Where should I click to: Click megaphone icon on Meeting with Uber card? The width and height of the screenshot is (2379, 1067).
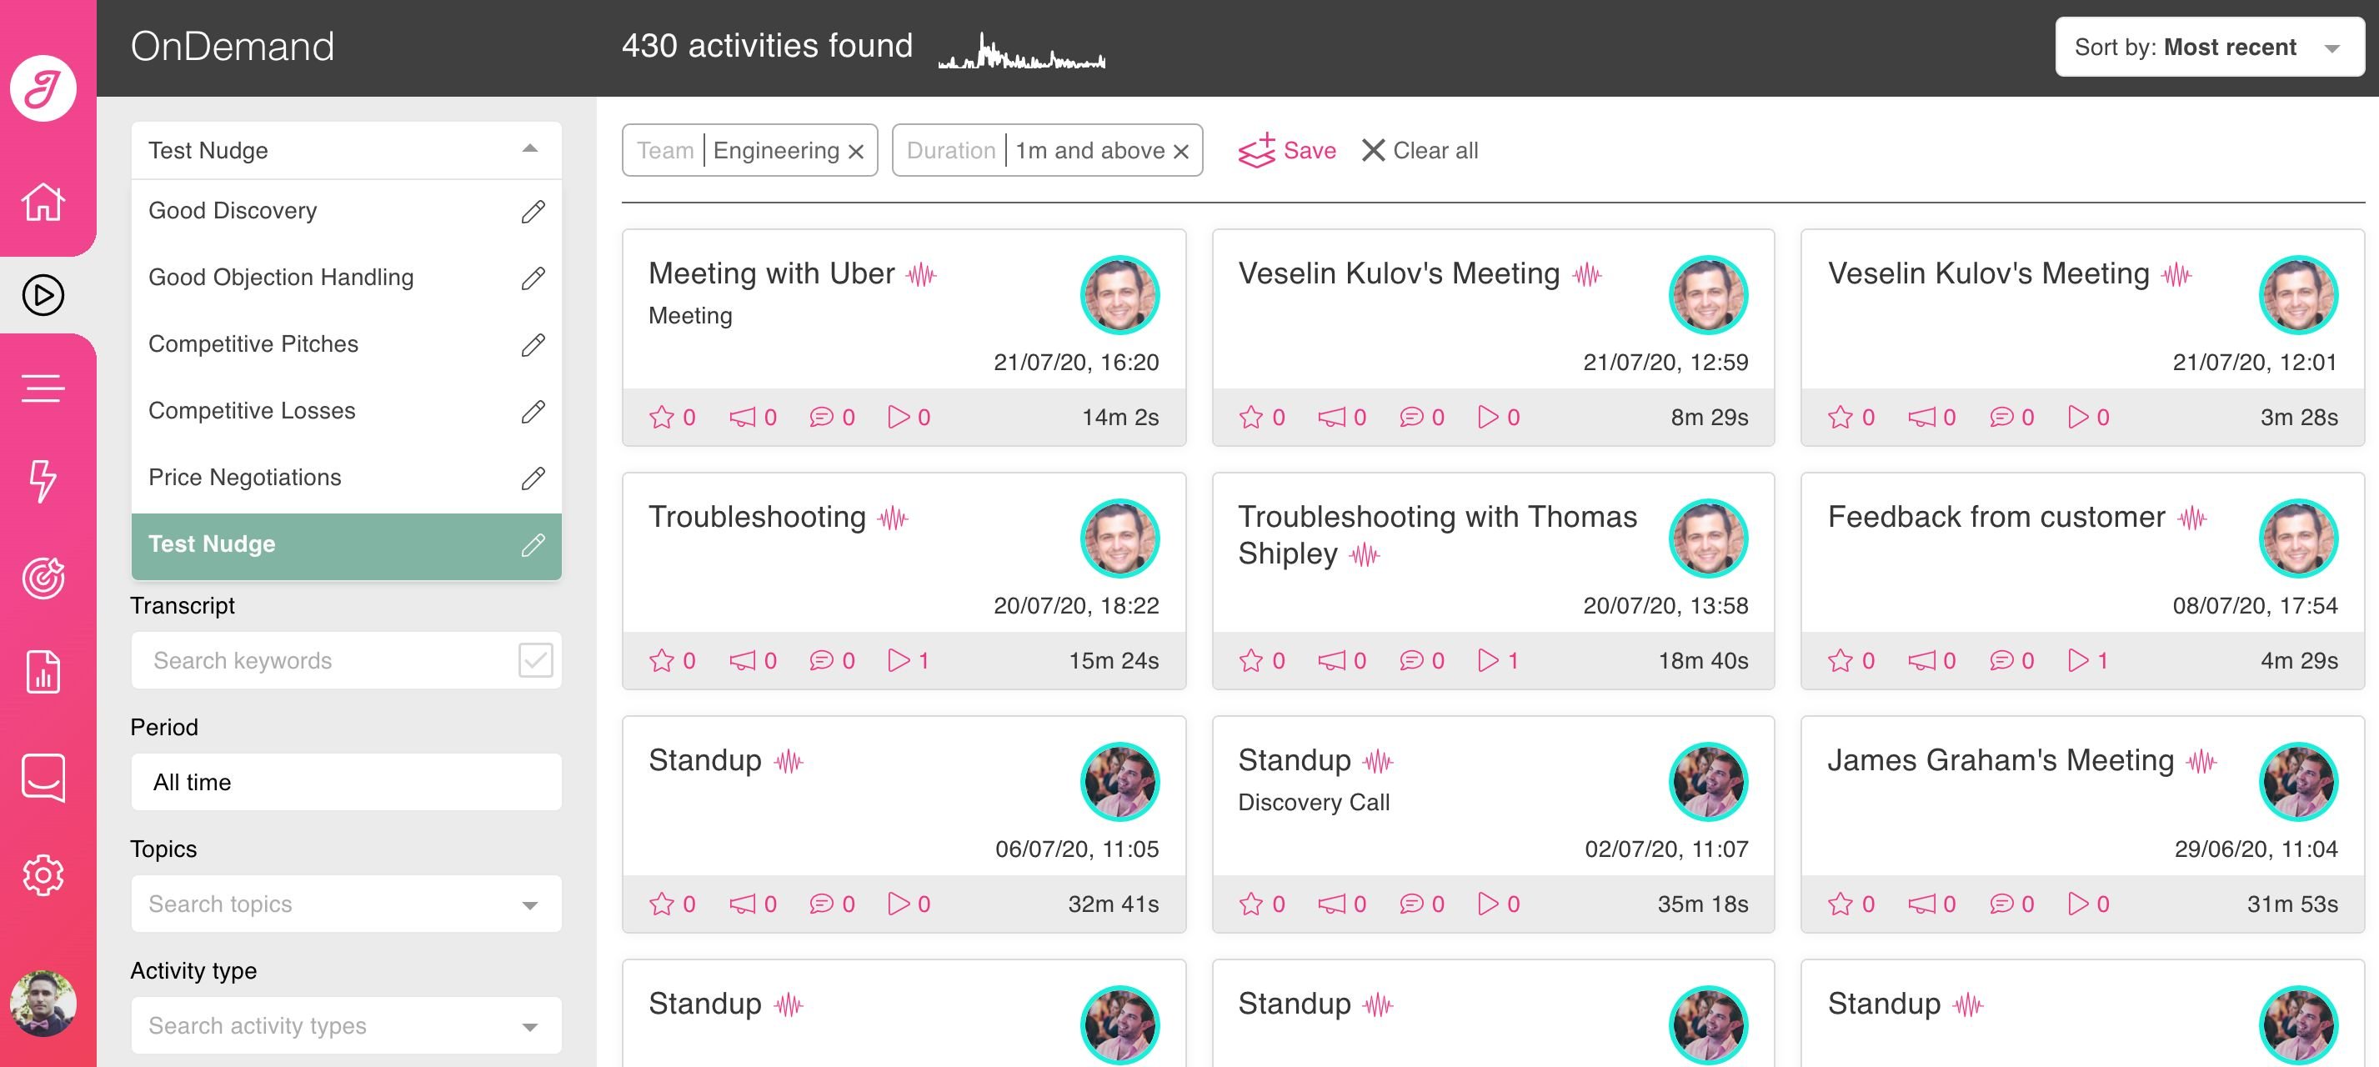click(743, 418)
